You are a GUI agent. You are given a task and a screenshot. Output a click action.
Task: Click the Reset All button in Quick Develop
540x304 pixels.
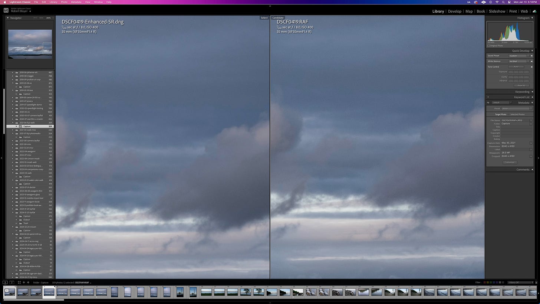pos(521,85)
